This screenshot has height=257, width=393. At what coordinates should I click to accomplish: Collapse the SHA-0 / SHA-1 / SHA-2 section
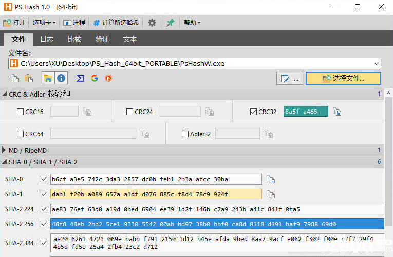click(x=4, y=162)
